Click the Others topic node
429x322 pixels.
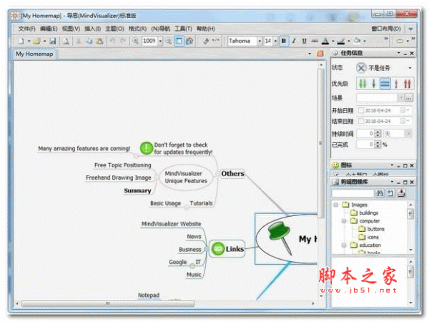pyautogui.click(x=232, y=174)
